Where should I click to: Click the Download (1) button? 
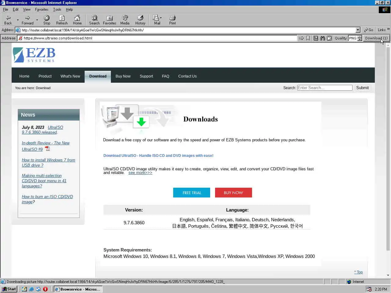point(376,38)
